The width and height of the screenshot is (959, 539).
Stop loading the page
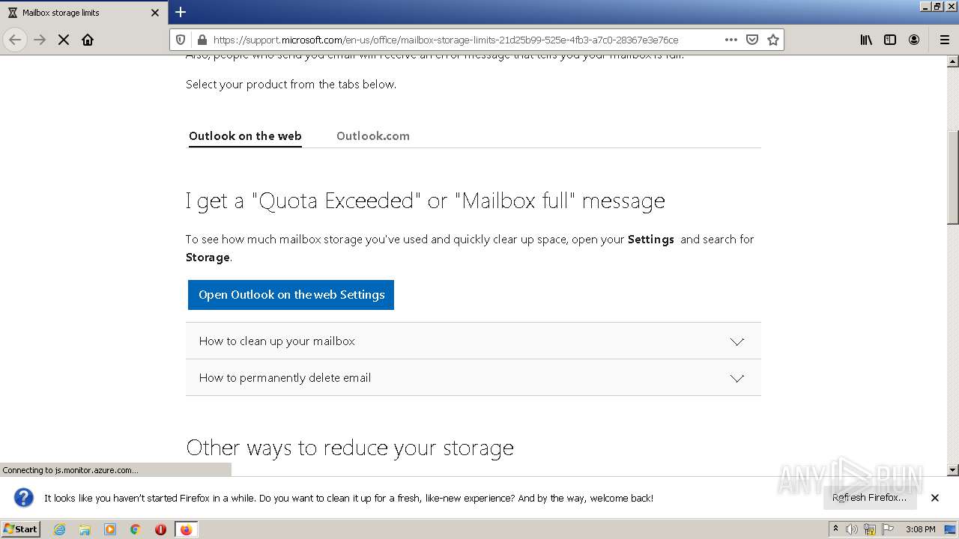coord(64,40)
